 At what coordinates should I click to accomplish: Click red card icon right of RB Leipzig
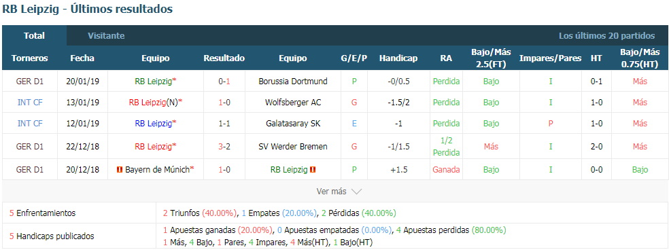(x=313, y=170)
